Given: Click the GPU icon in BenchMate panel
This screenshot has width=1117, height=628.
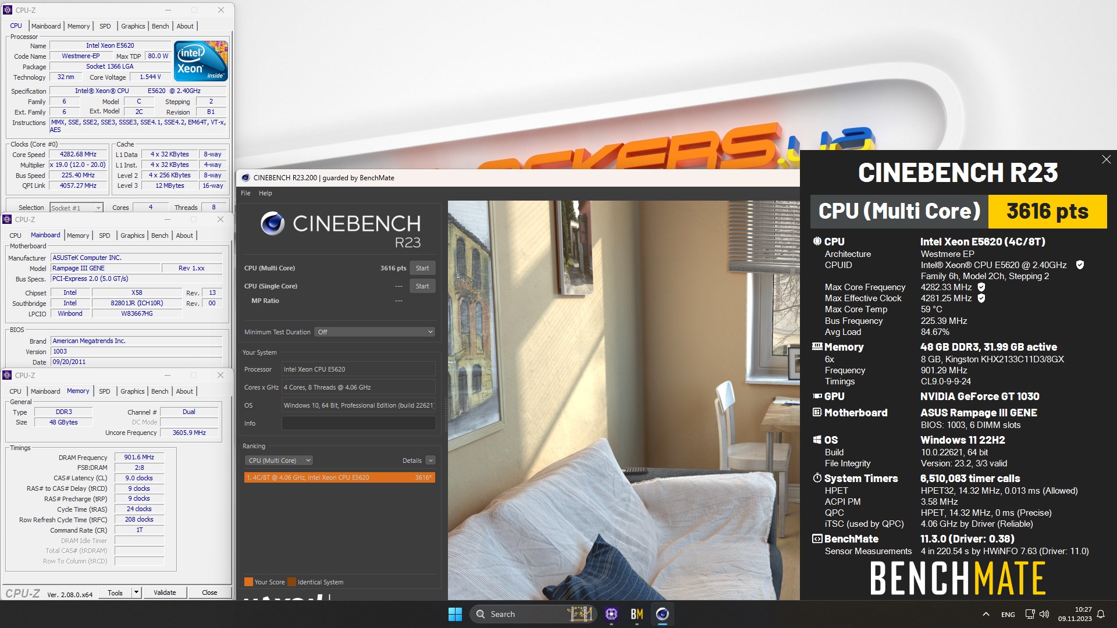Looking at the screenshot, I should point(817,396).
